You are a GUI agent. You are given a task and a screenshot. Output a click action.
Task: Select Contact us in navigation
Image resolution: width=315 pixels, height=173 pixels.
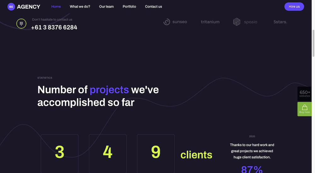tap(153, 7)
